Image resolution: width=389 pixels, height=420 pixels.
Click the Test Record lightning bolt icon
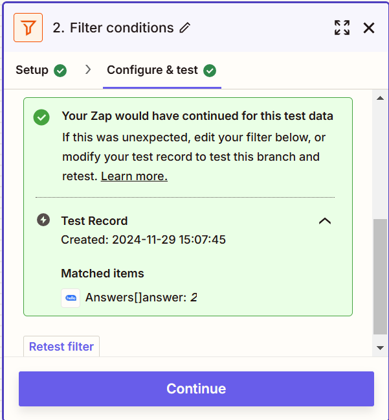[43, 220]
